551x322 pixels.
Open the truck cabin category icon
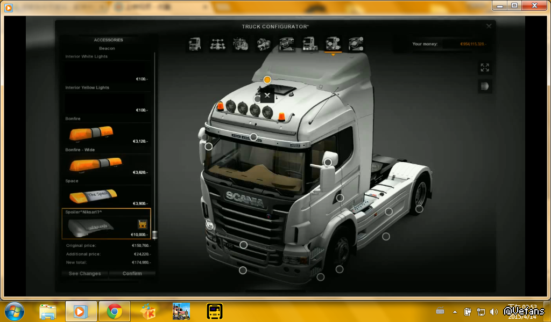click(x=195, y=44)
